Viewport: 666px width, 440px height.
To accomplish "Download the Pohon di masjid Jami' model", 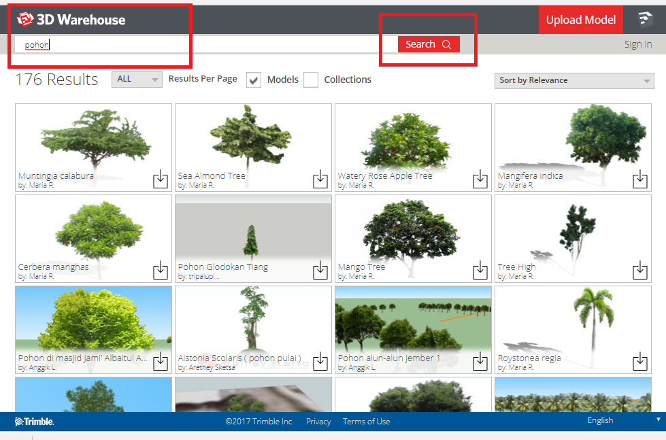I will point(160,361).
